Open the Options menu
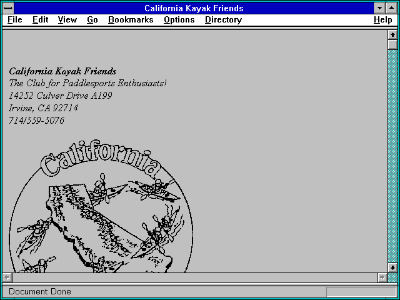The height and width of the screenshot is (300, 400). (x=179, y=20)
